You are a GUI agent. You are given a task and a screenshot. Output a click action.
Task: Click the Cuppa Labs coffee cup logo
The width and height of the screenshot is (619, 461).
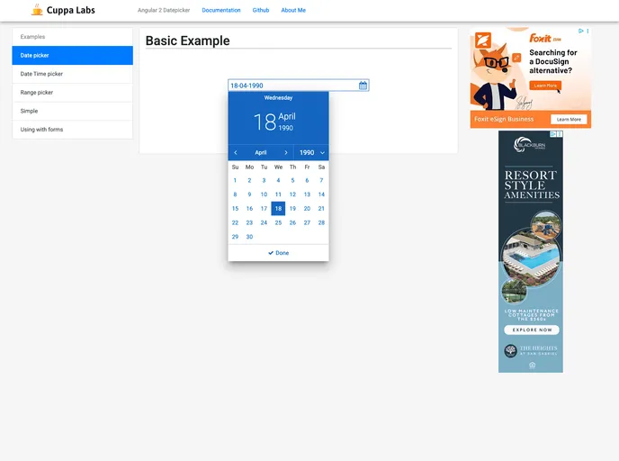[x=37, y=10]
